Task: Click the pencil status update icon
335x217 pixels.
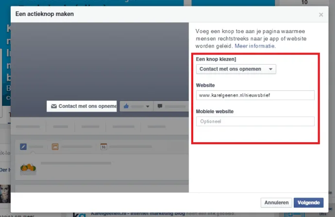Action: [23, 147]
